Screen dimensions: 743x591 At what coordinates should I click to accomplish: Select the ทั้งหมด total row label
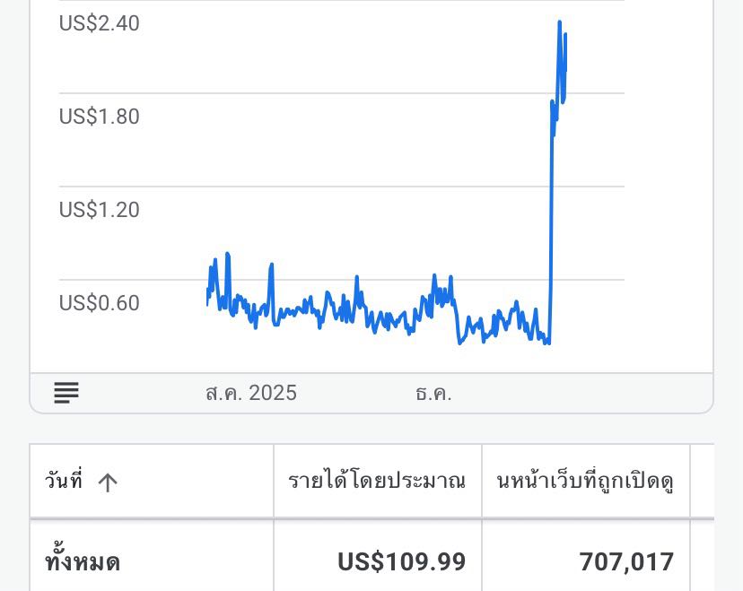pyautogui.click(x=83, y=562)
